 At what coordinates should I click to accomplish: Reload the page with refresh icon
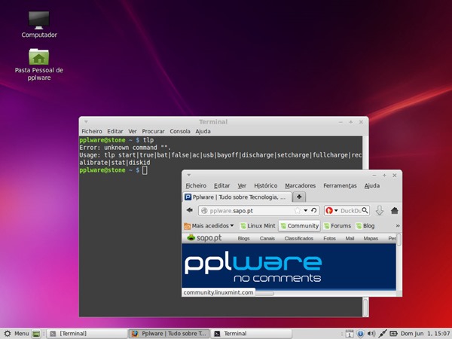coord(314,210)
